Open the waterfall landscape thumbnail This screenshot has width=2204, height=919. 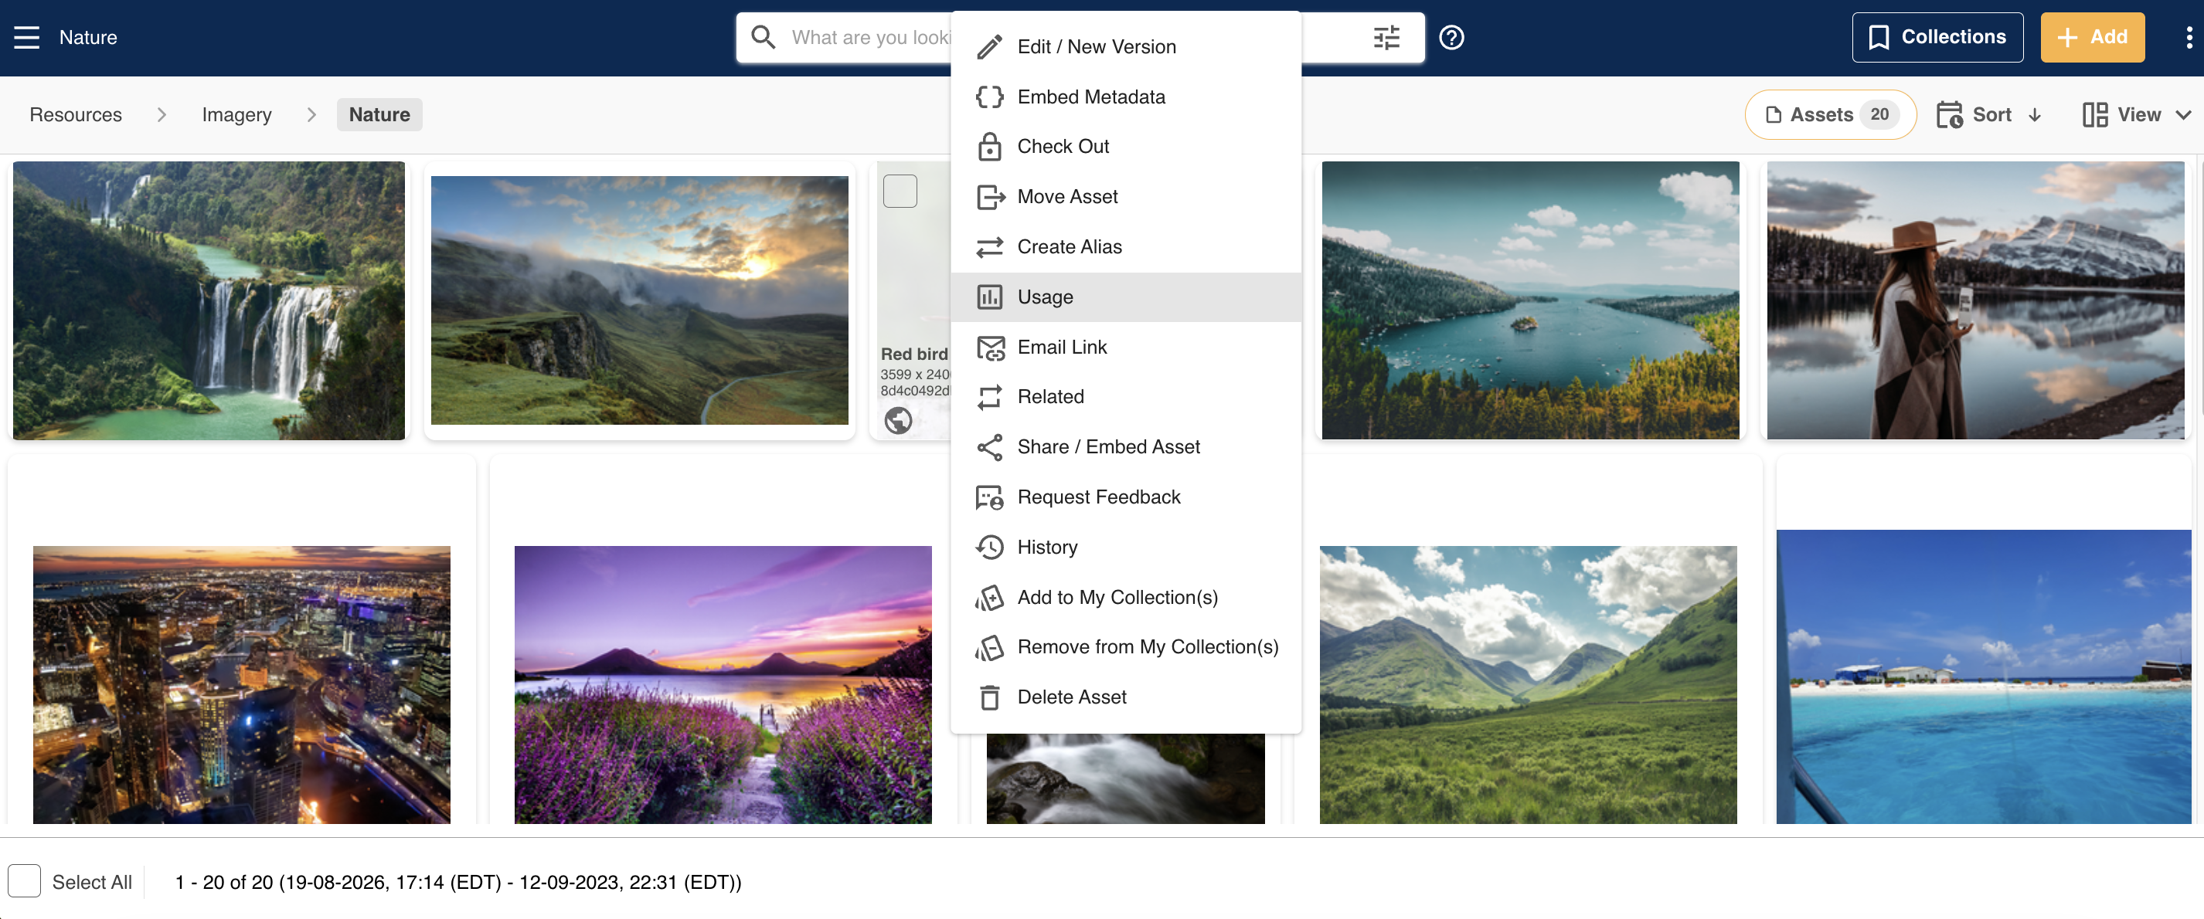pos(209,300)
